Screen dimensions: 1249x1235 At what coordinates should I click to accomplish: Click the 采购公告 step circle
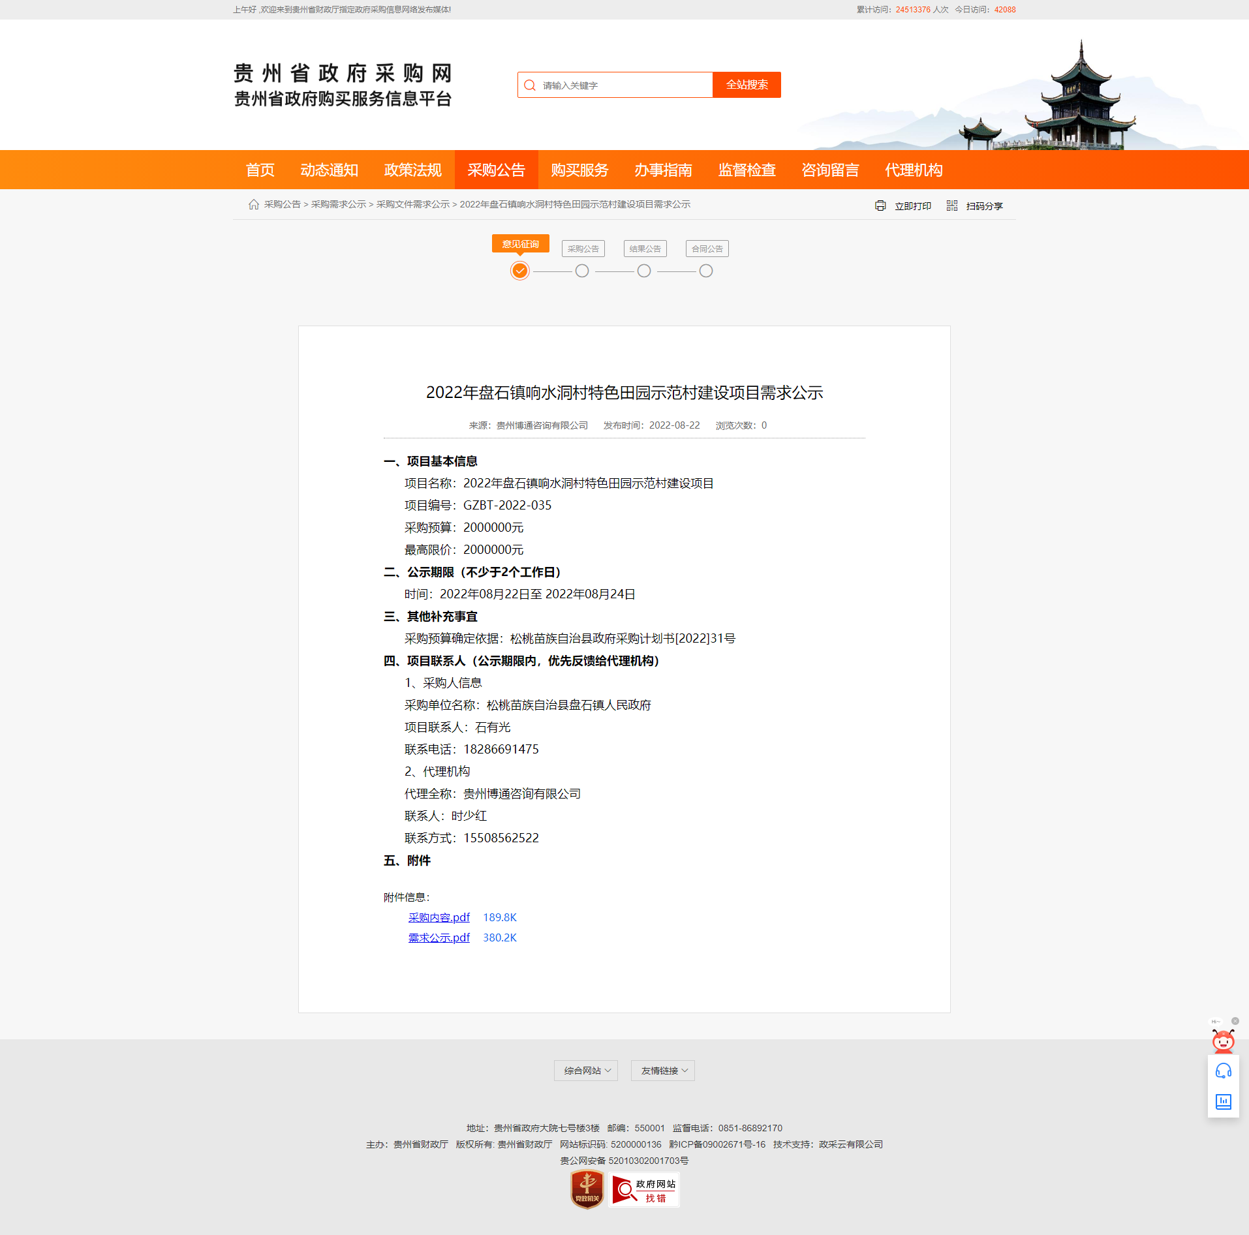tap(582, 271)
